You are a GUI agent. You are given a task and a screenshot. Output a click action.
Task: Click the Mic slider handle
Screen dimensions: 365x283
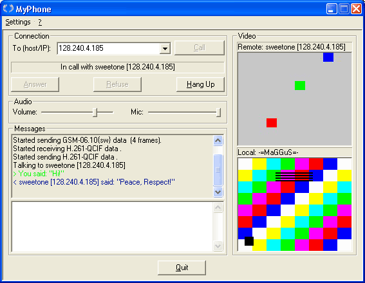click(x=218, y=113)
